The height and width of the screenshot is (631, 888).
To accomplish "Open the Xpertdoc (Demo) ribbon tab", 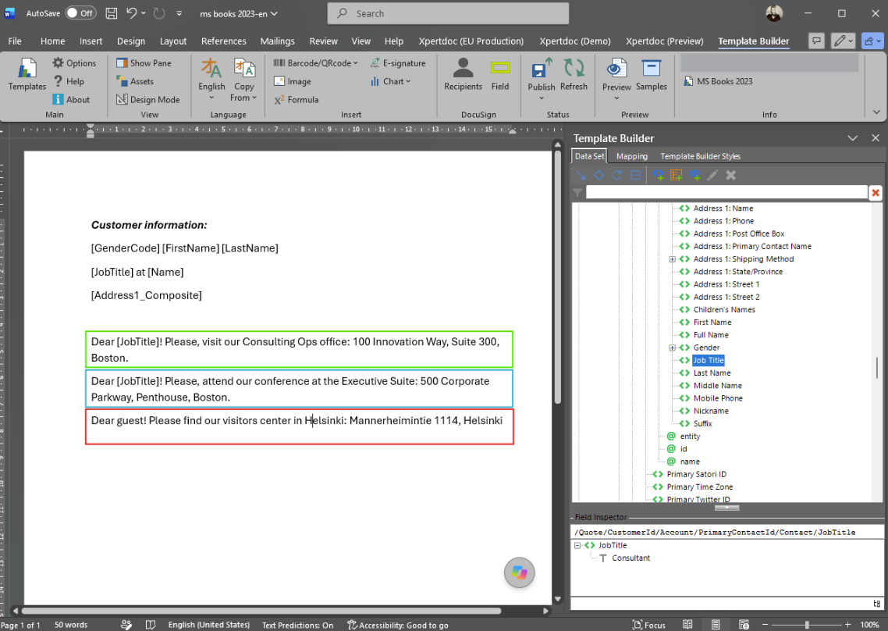I will coord(575,41).
